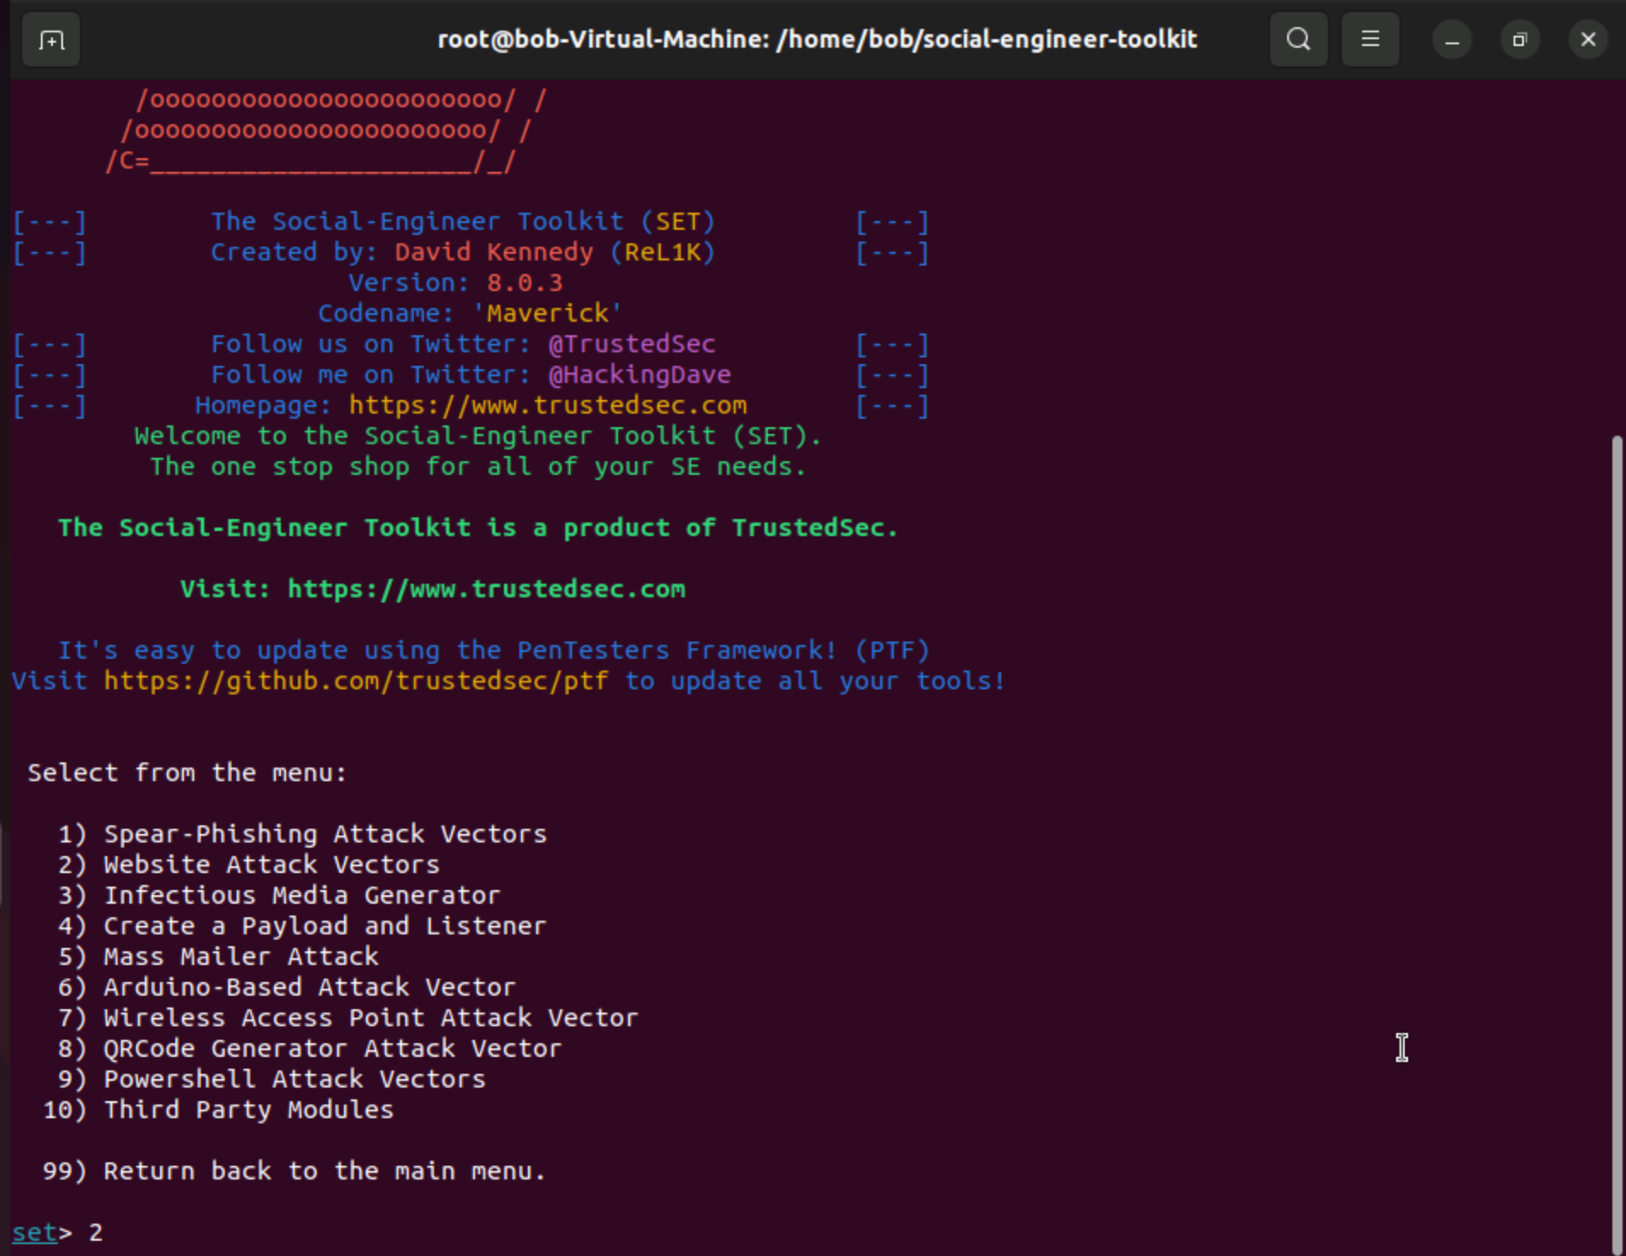Screen dimensions: 1626x1256
Task: Click the terminal window title text
Action: (x=816, y=39)
